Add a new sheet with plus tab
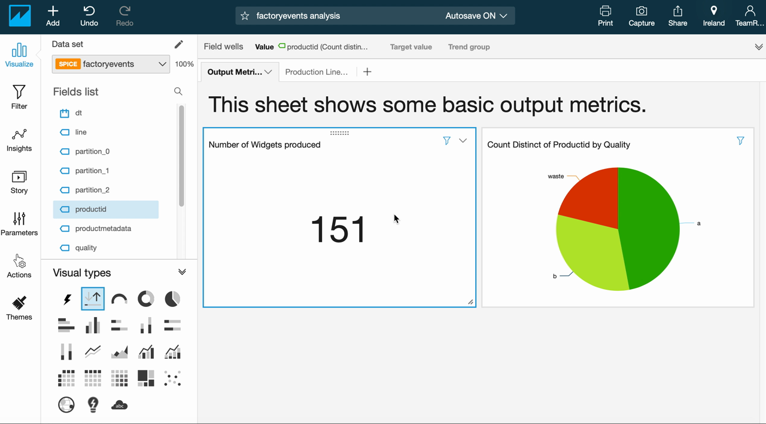 tap(367, 72)
